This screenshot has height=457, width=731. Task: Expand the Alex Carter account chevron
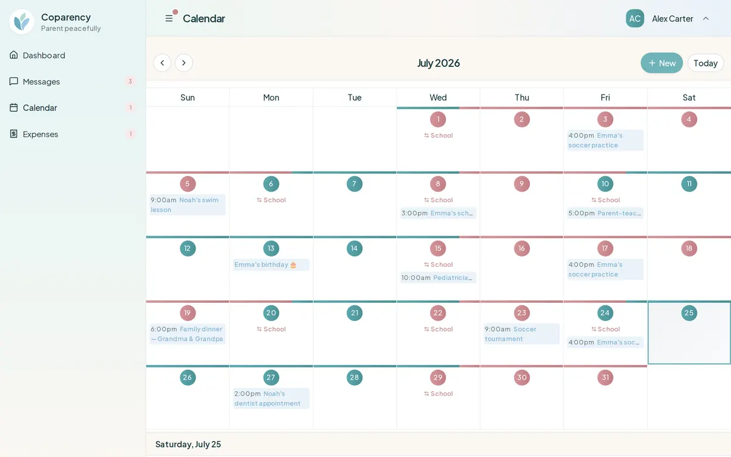click(706, 18)
